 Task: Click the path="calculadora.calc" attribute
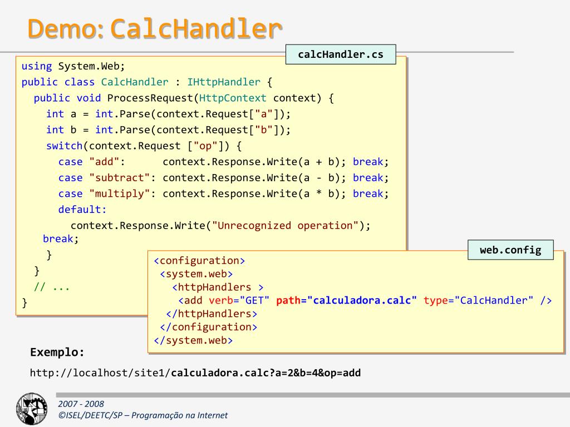point(346,301)
